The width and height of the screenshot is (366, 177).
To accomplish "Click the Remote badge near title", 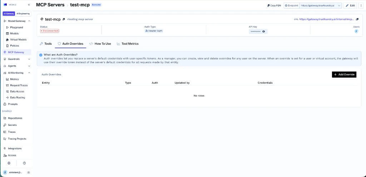I will pos(97,5).
